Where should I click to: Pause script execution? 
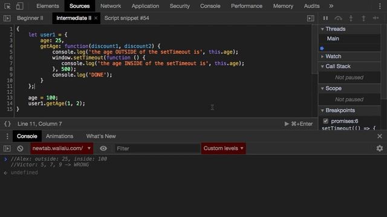pyautogui.click(x=325, y=18)
